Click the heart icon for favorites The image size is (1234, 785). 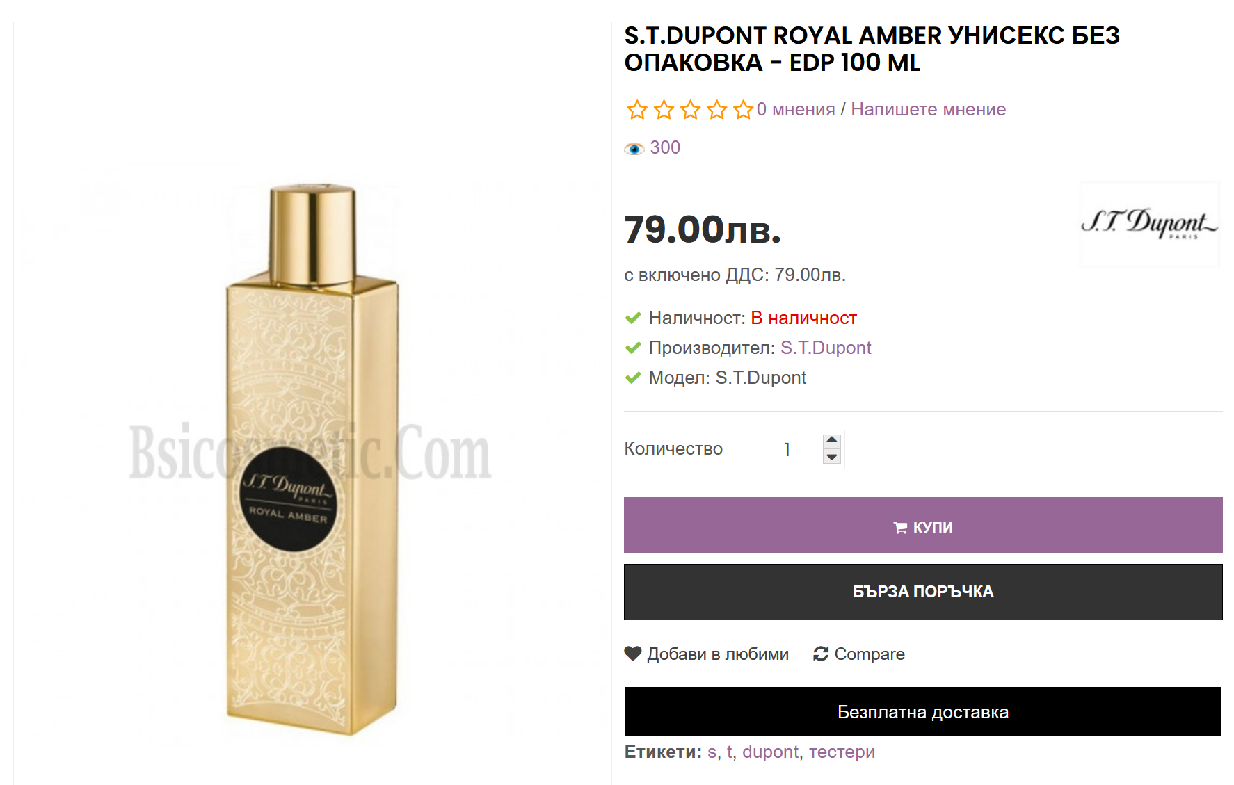point(633,654)
